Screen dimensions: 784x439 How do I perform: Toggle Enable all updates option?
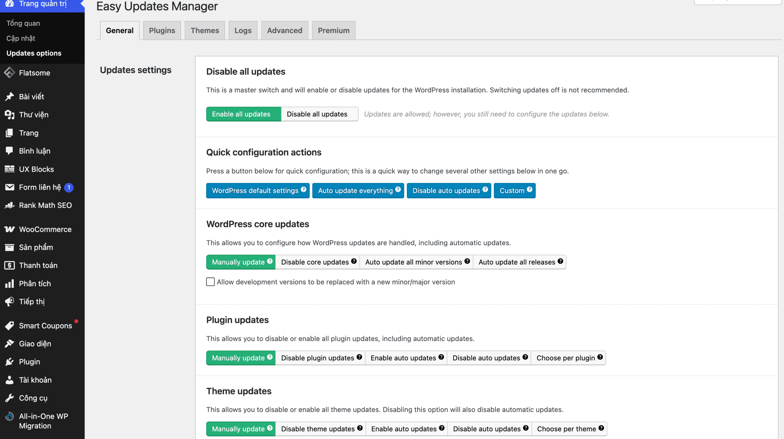pos(243,114)
